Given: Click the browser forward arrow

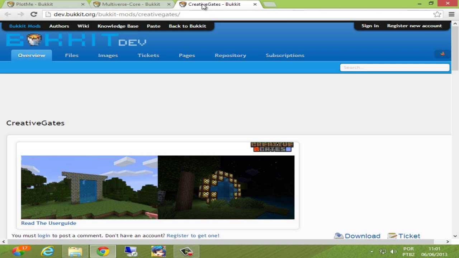Looking at the screenshot, I should (21, 14).
